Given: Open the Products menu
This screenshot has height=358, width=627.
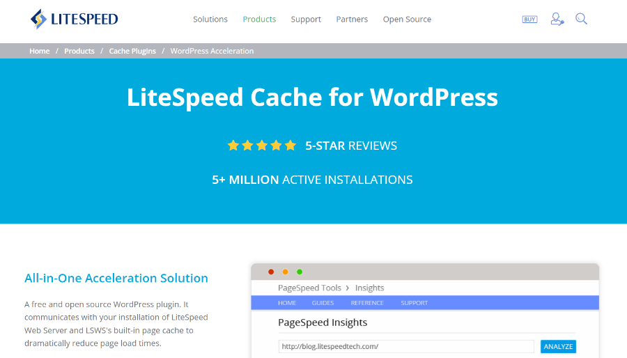Looking at the screenshot, I should 259,20.
